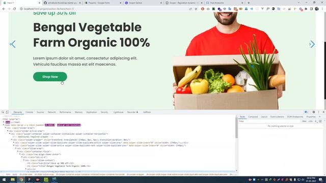Screen dimensions: 326x183
Task: Collapse the body element node
Action: [x=4, y=125]
